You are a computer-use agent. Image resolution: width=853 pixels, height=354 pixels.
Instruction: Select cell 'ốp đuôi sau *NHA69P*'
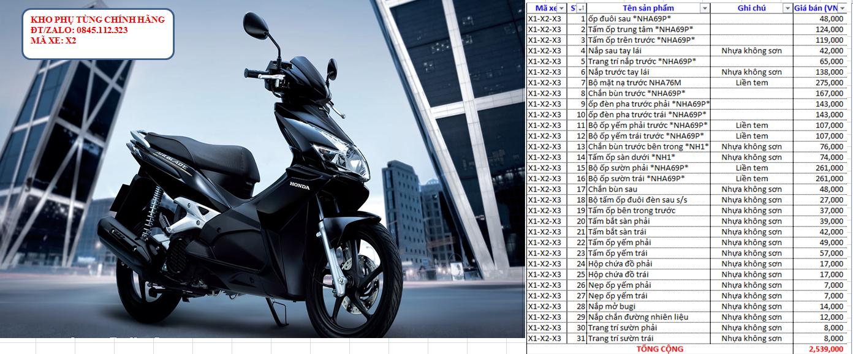648,19
